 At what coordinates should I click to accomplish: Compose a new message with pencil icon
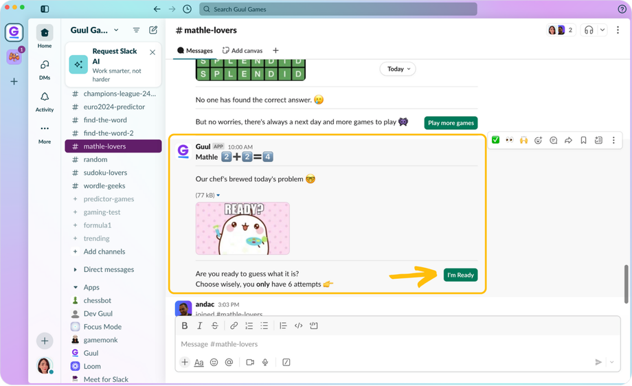tap(153, 30)
